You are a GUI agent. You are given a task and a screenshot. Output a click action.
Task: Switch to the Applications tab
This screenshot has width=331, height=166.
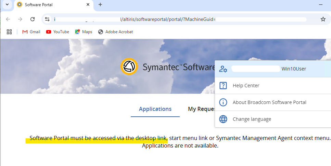155,109
